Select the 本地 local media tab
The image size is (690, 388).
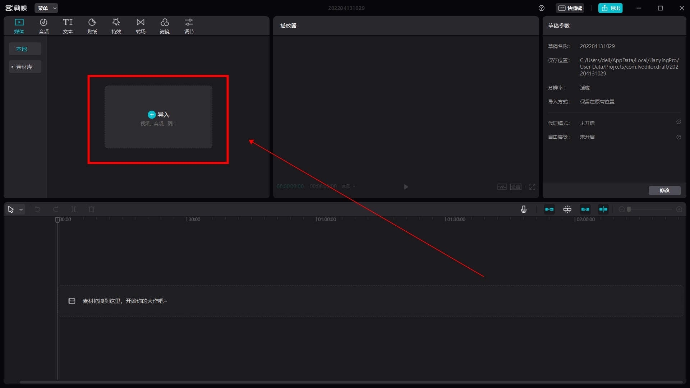22,49
